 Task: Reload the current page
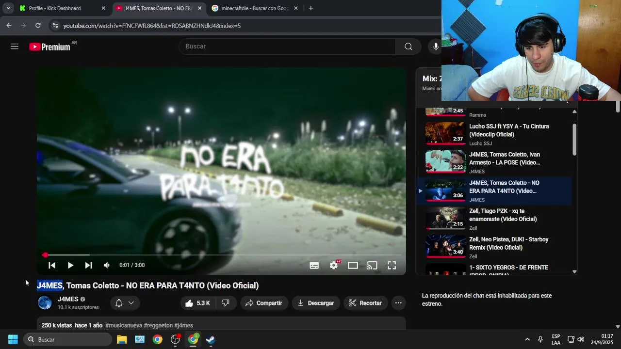pyautogui.click(x=38, y=25)
